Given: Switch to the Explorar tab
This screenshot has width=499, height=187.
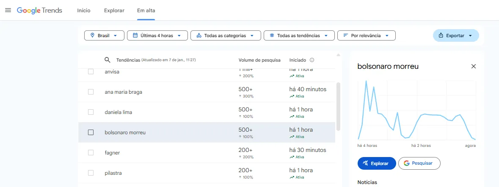Looking at the screenshot, I should pyautogui.click(x=114, y=11).
